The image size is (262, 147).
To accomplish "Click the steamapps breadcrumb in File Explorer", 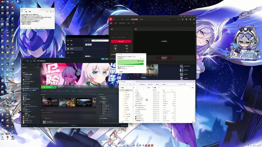I will [x=150, y=84].
